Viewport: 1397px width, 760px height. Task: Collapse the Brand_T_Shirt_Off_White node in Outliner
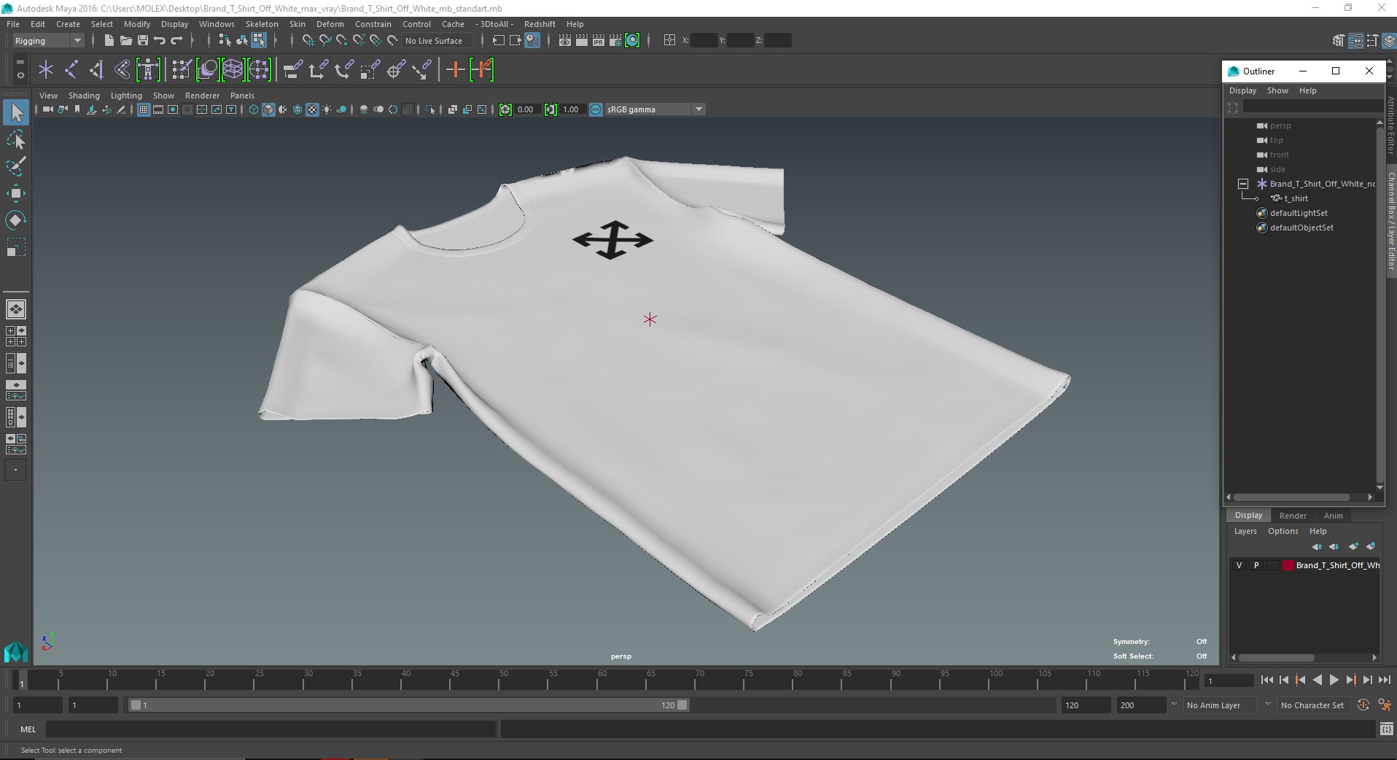point(1243,184)
